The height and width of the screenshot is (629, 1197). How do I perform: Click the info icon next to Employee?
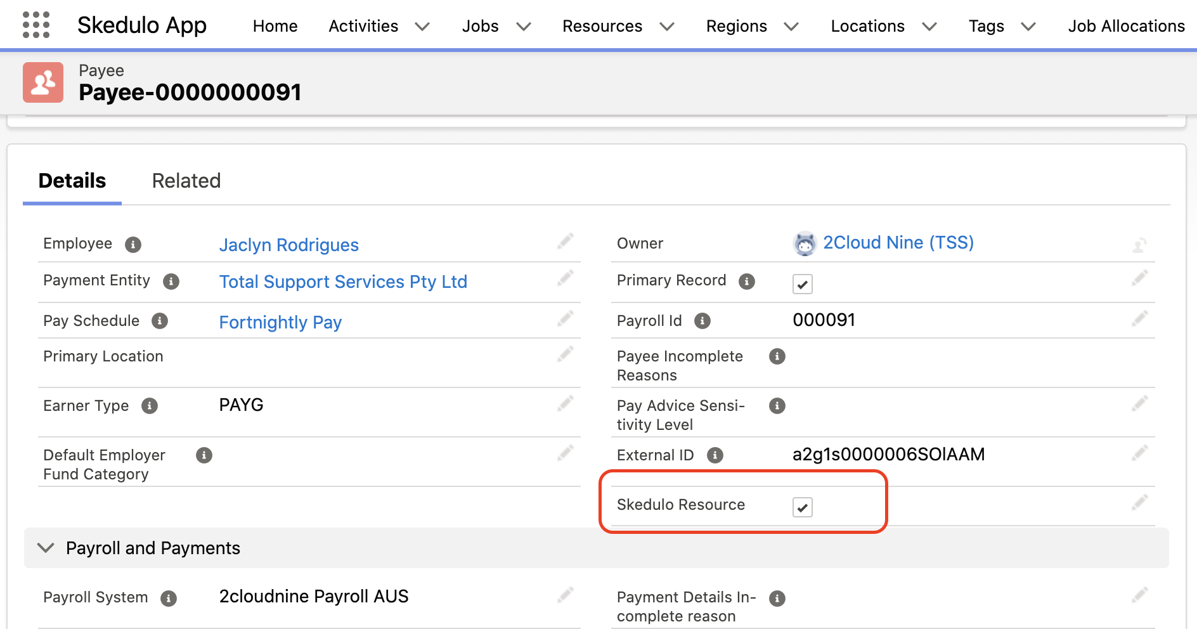(x=133, y=245)
